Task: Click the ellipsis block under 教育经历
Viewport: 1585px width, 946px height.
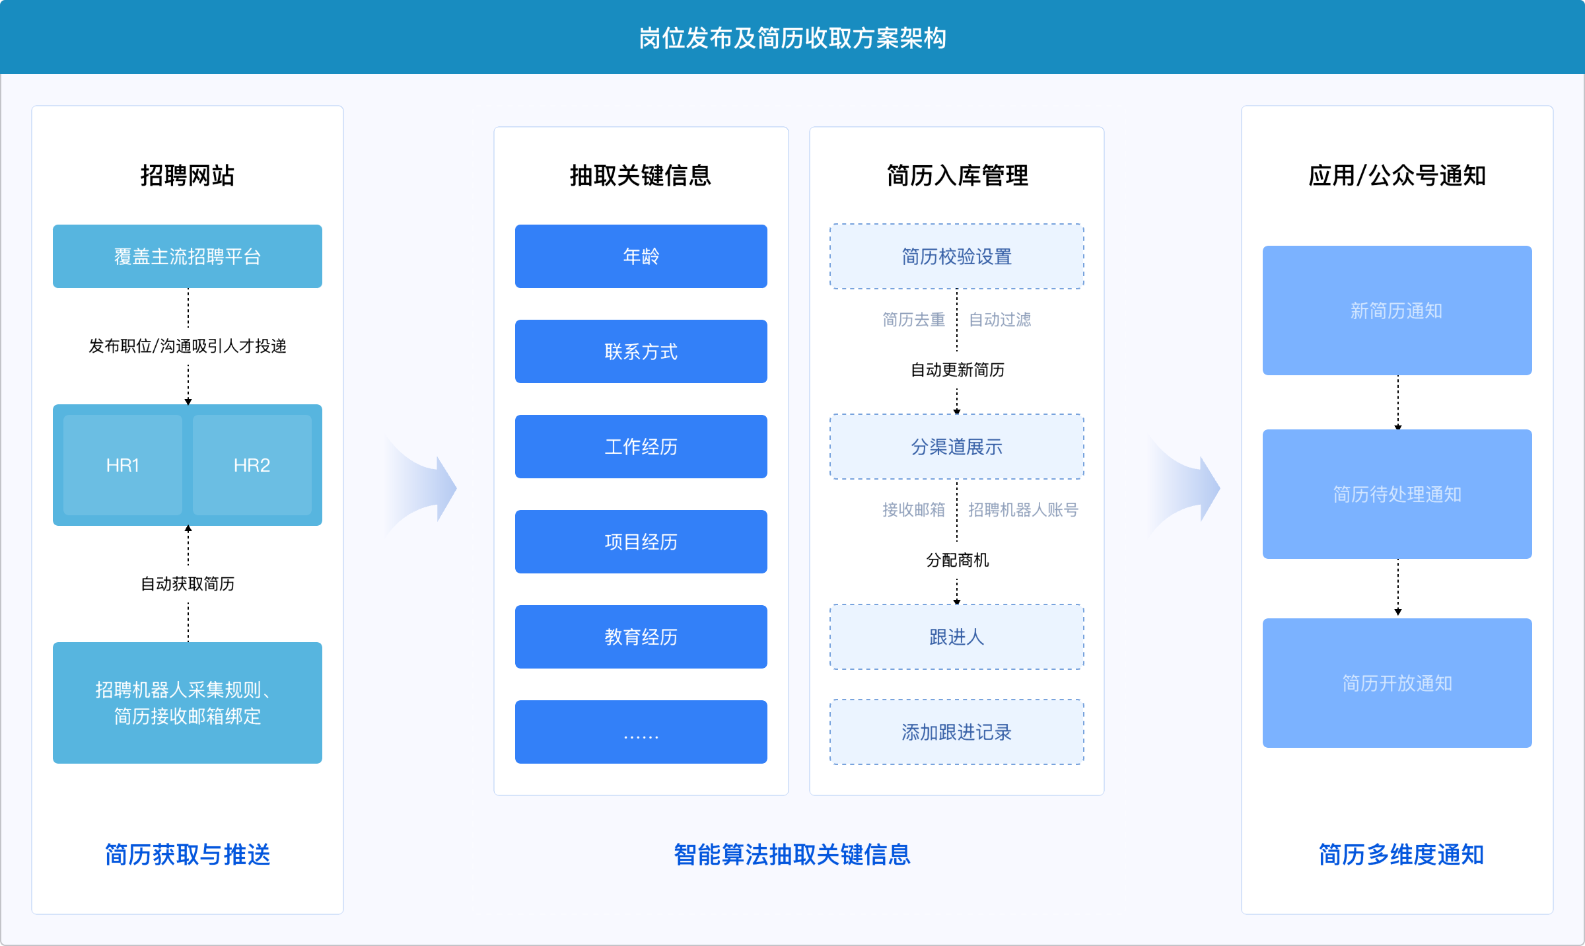Action: (641, 732)
